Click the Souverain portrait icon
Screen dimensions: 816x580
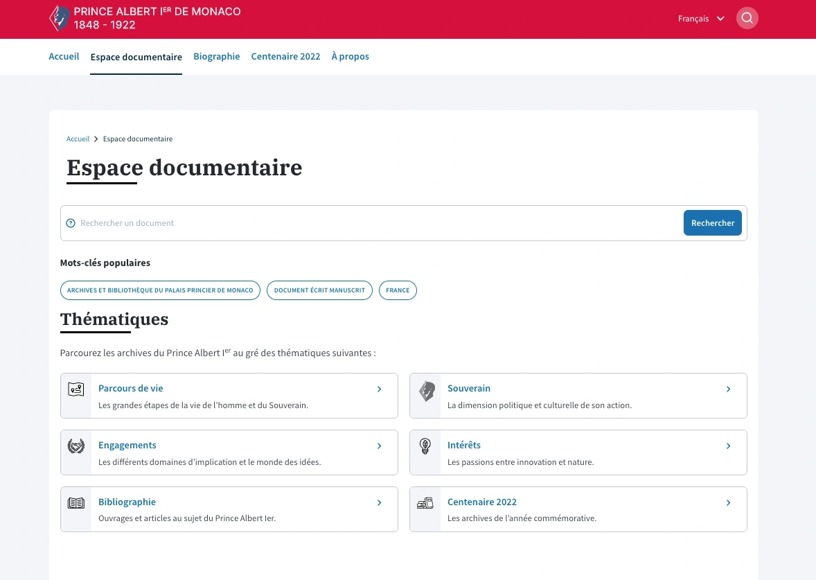[427, 391]
